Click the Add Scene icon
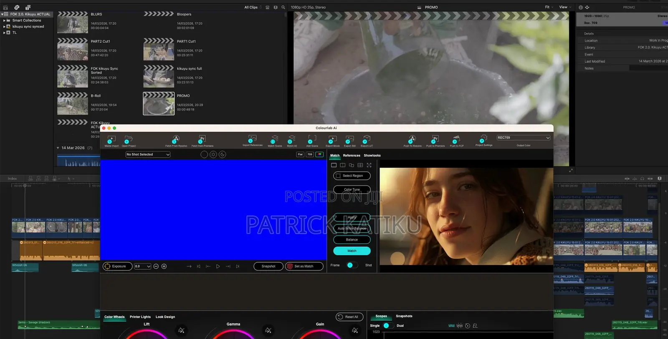 tap(312, 139)
